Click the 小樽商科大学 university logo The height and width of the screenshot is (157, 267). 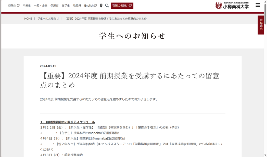point(232,5)
